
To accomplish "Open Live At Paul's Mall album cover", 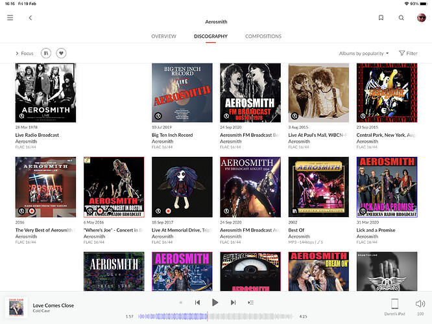I will (318, 93).
